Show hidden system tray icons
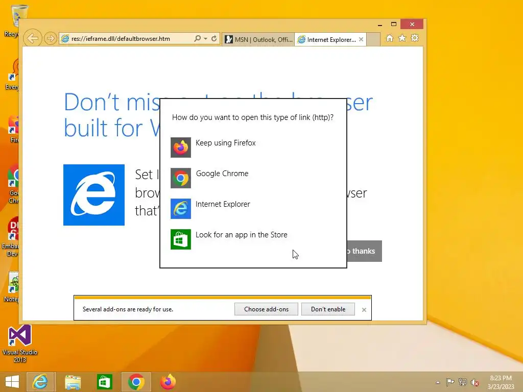Screen dimensions: 523x392 438,382
